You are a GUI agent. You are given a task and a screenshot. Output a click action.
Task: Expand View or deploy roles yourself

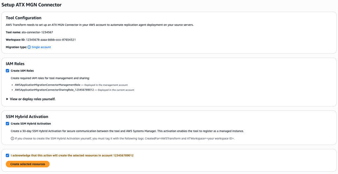tap(31, 99)
